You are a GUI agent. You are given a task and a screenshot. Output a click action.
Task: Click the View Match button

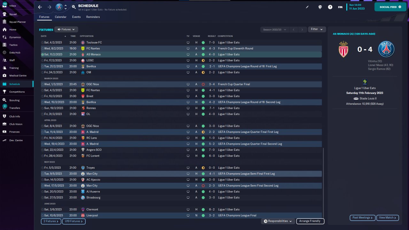388,218
